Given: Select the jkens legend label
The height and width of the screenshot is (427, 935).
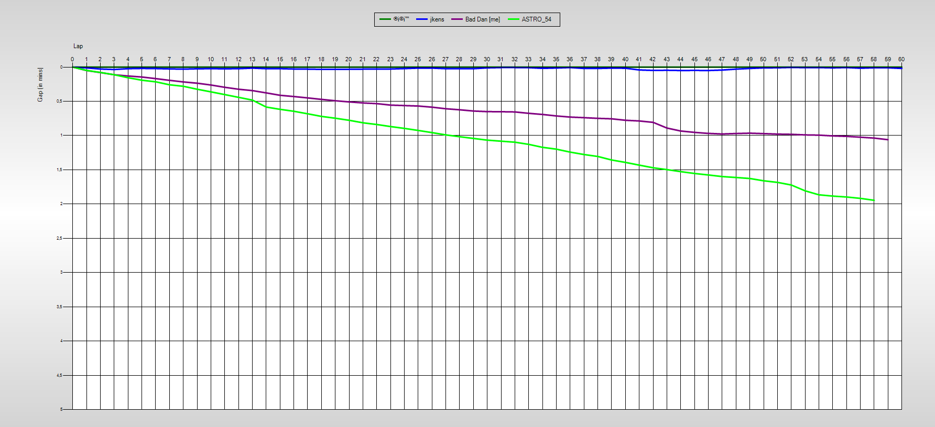Looking at the screenshot, I should pyautogui.click(x=437, y=19).
